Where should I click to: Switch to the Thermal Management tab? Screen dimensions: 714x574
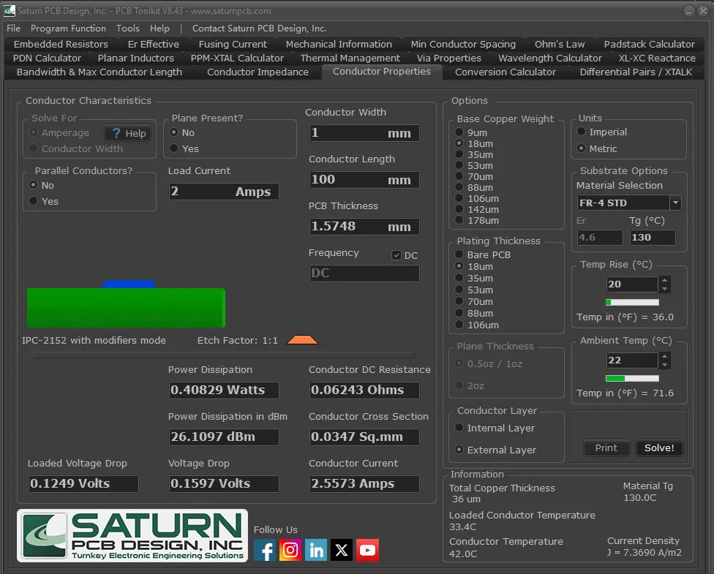coord(350,58)
